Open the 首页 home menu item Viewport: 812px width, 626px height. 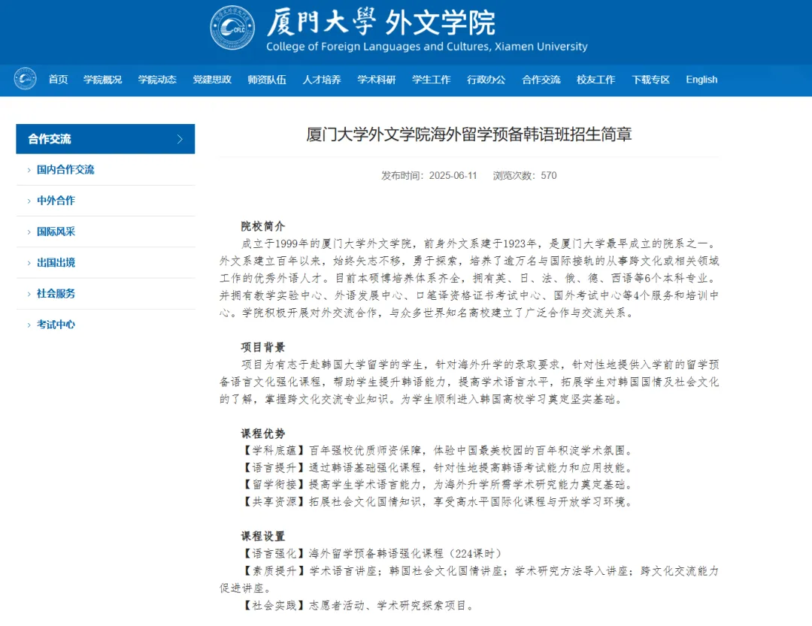(58, 80)
